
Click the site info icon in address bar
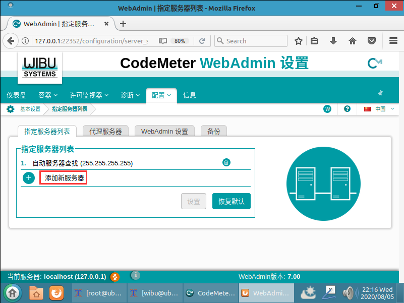click(25, 41)
